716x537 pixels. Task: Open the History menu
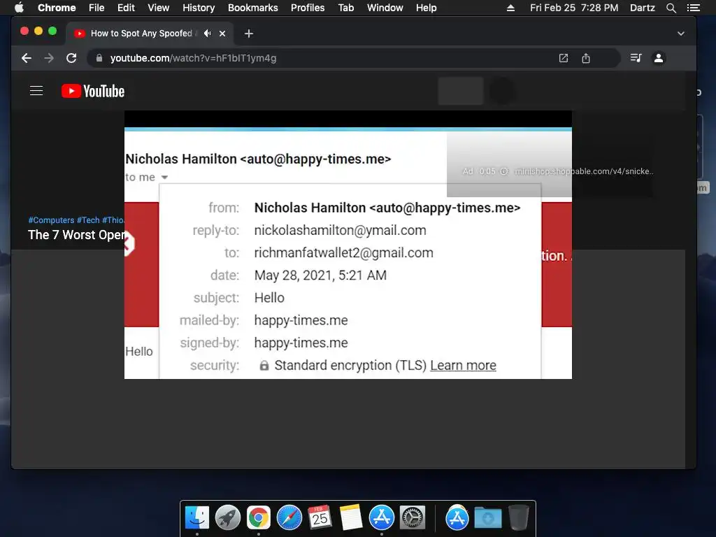click(199, 8)
